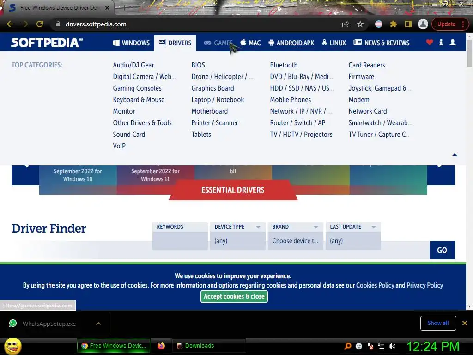
Task: Click the taskbar clock
Action: coord(433,346)
